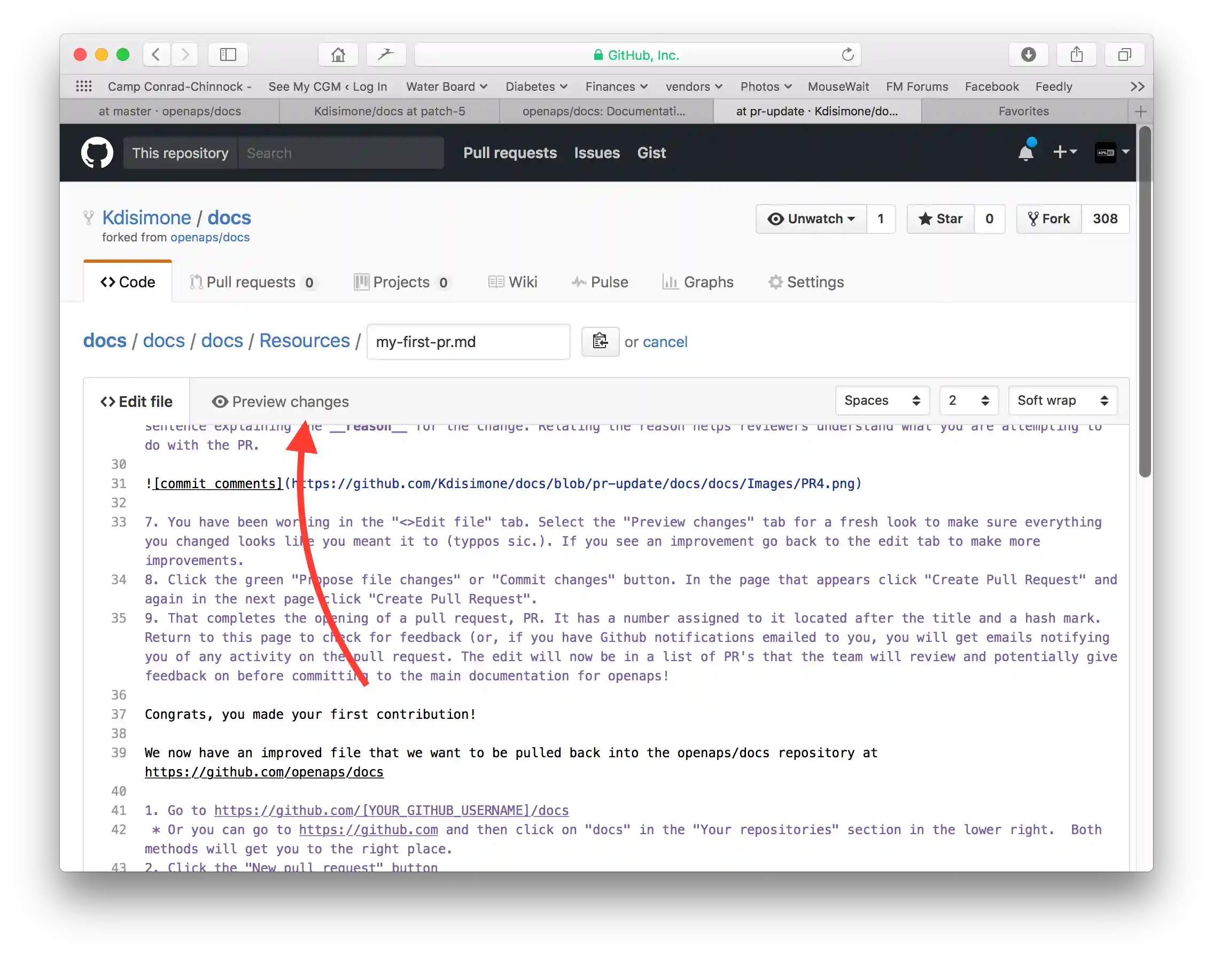Expand the plus create-new dropdown
This screenshot has width=1213, height=957.
click(1064, 152)
